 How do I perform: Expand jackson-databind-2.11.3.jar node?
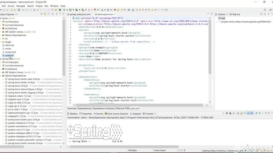point(3,123)
